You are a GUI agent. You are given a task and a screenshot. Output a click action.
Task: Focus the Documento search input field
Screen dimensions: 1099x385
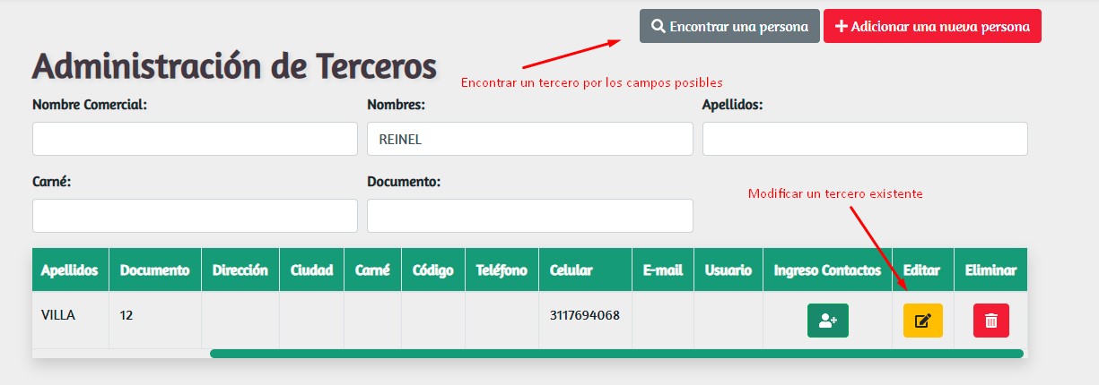[529, 216]
